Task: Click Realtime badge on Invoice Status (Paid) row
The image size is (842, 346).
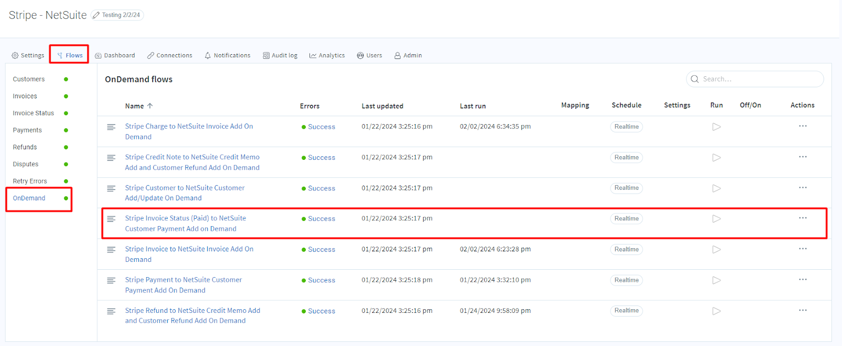Action: pyautogui.click(x=627, y=219)
